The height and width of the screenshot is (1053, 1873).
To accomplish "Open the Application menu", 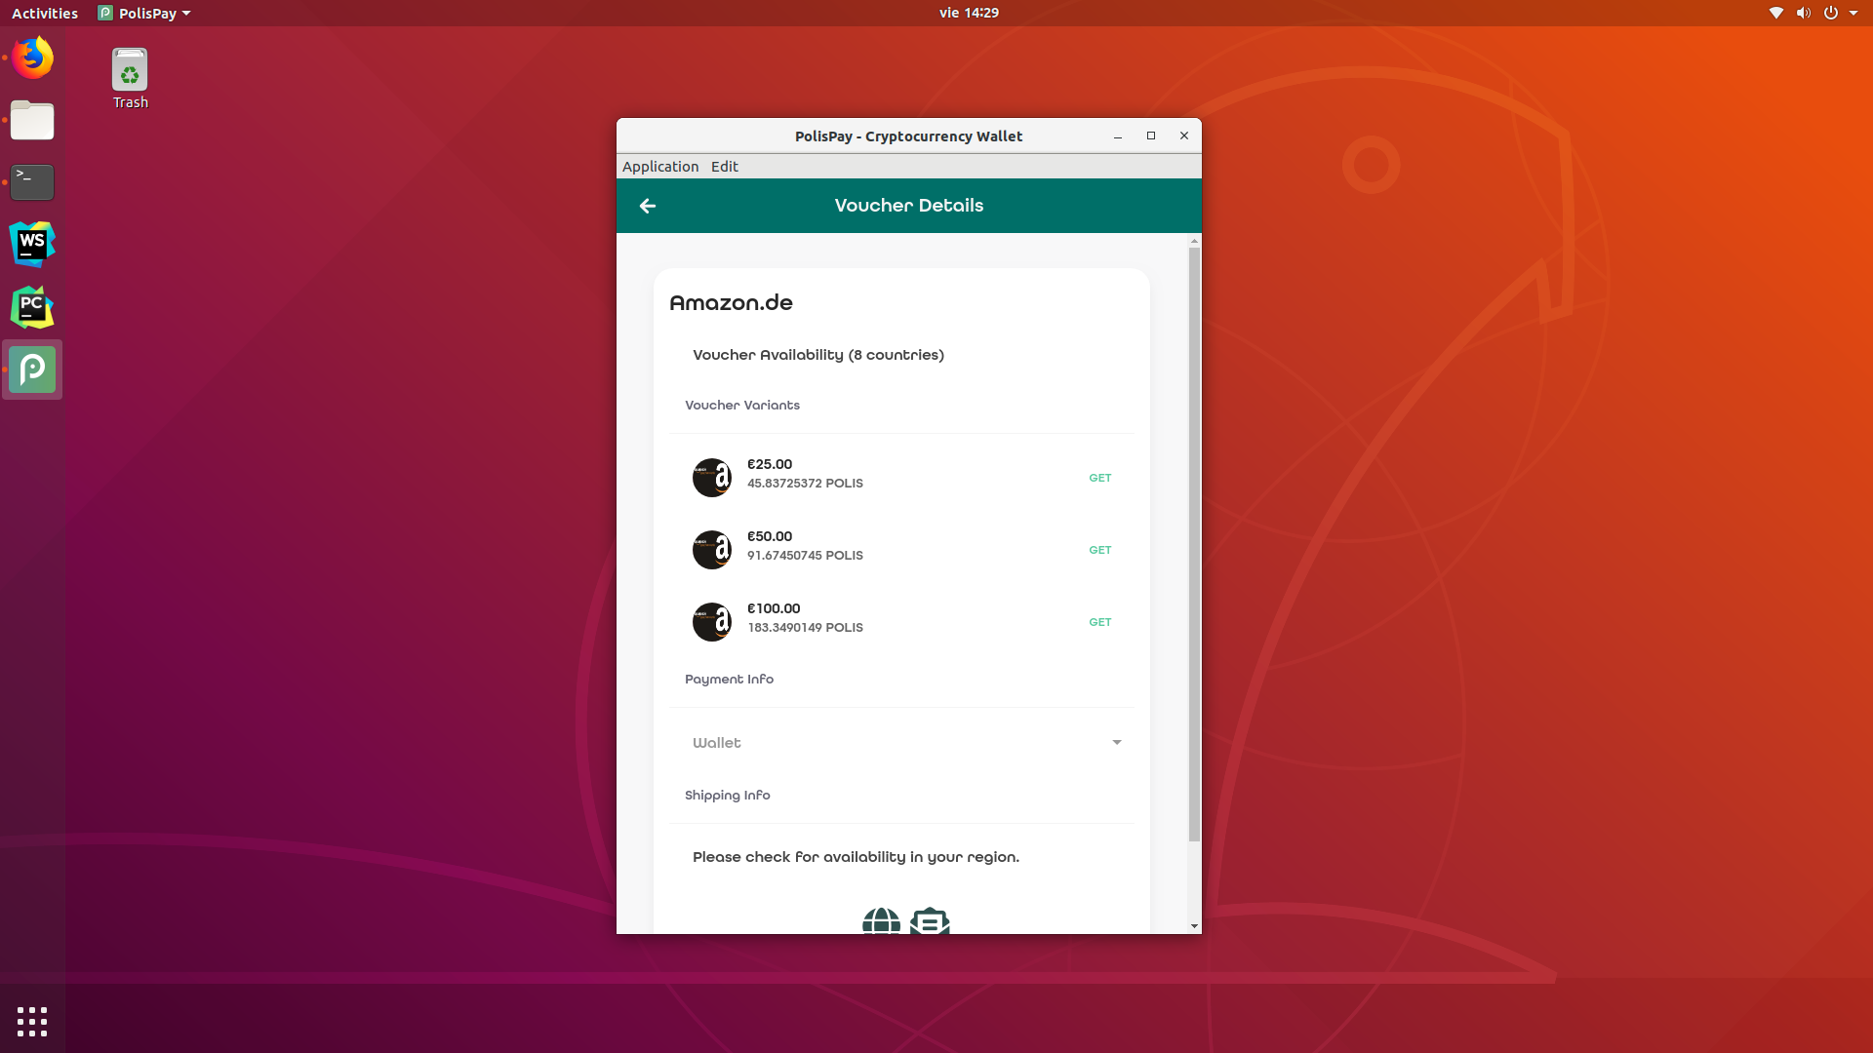I will tap(660, 166).
